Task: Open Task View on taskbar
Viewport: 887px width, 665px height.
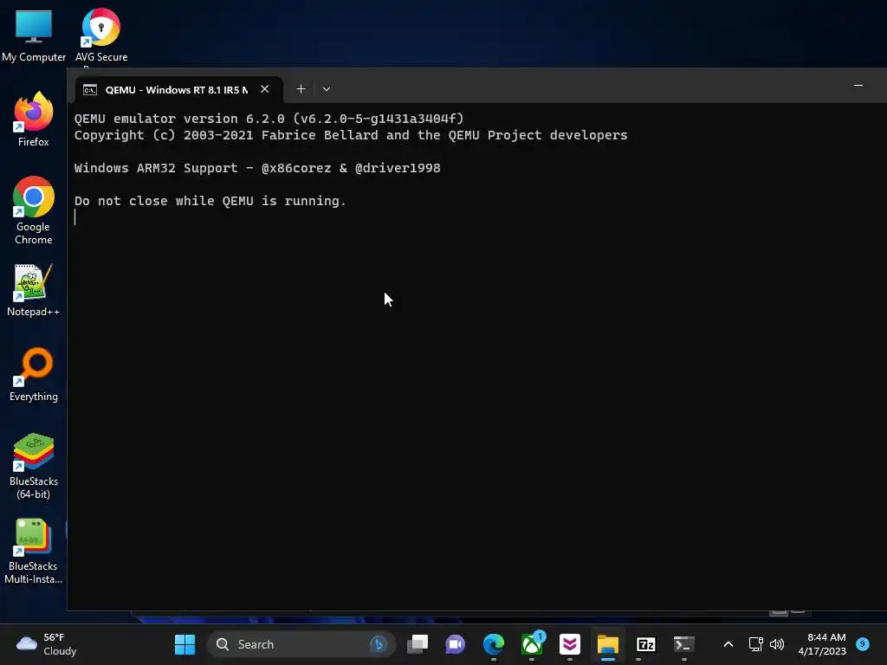Action: 418,644
